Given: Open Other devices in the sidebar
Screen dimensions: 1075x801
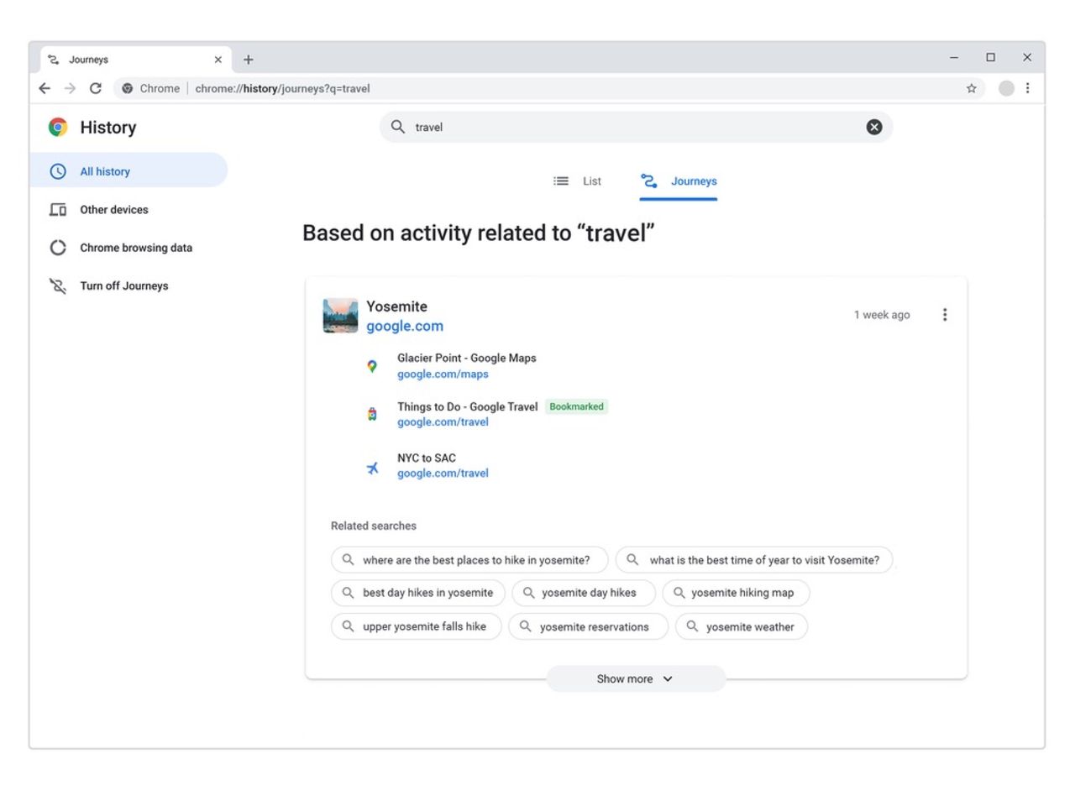Looking at the screenshot, I should (x=113, y=210).
